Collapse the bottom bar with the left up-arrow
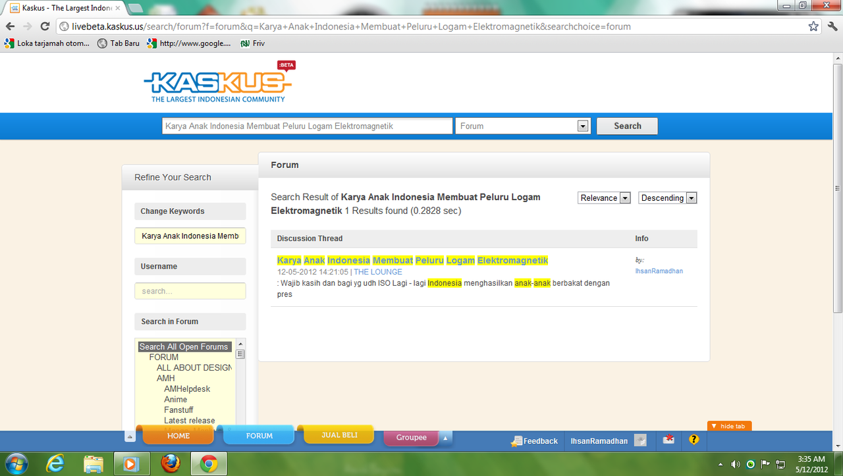 [x=130, y=436]
